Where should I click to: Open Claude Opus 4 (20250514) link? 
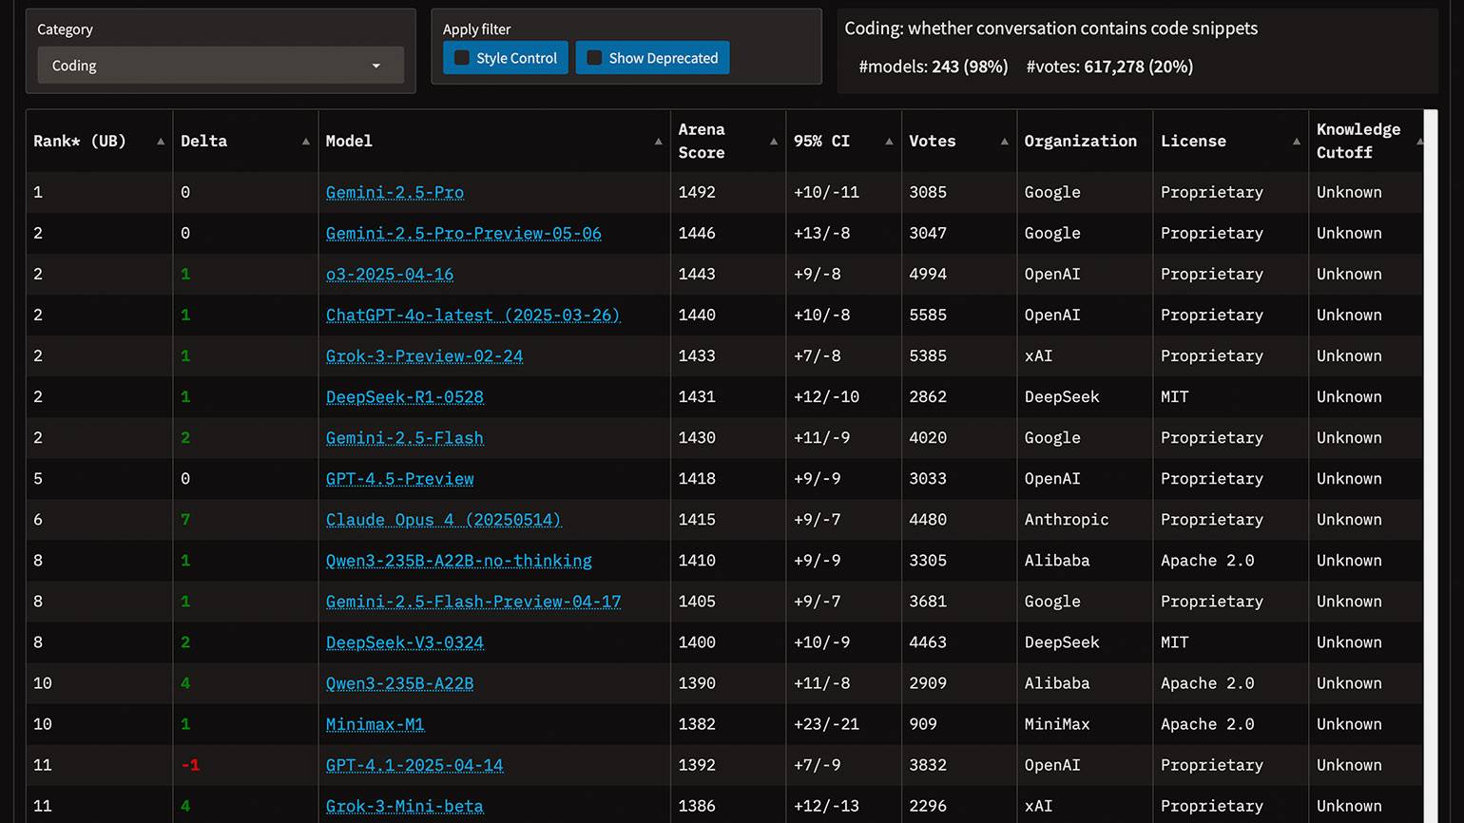(444, 519)
